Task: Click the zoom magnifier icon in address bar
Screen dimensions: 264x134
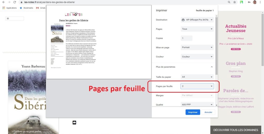Action: tap(229, 2)
